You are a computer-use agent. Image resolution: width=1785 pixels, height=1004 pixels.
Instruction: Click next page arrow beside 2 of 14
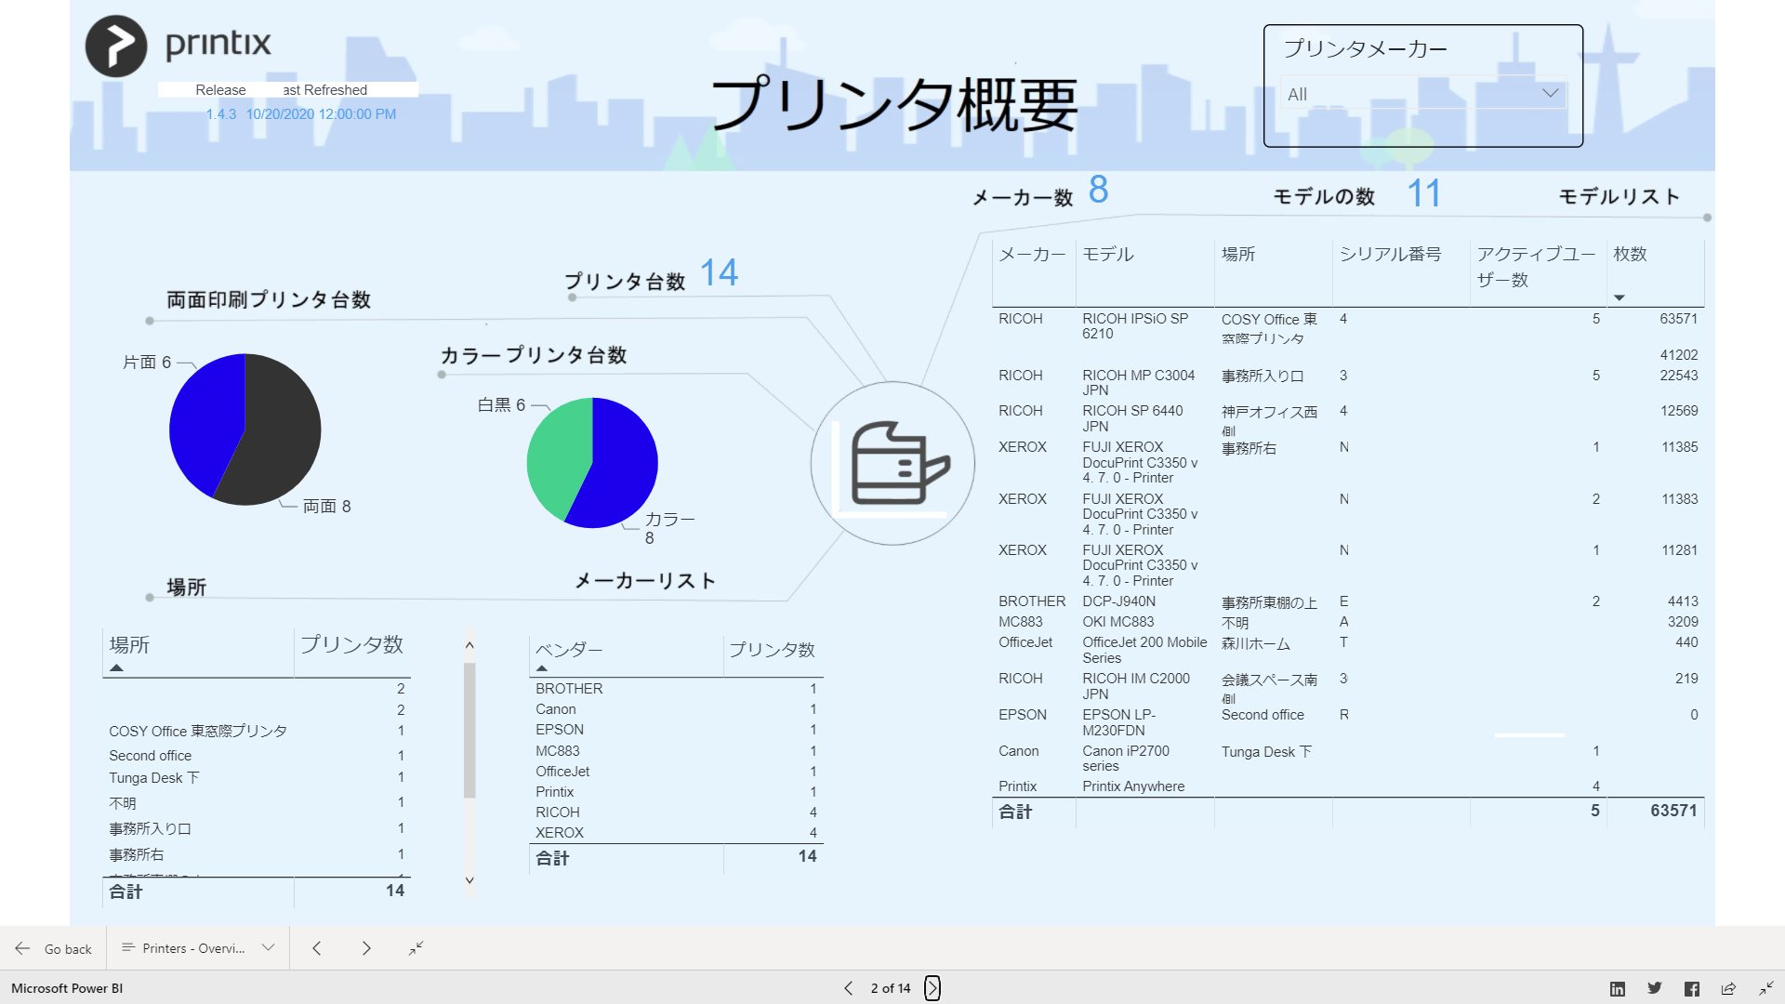[x=932, y=988]
